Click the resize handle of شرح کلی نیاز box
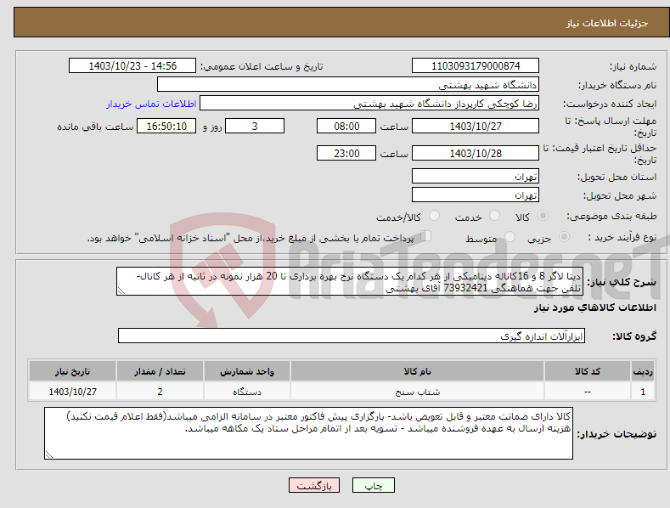This screenshot has height=508, width=670. click(x=121, y=291)
